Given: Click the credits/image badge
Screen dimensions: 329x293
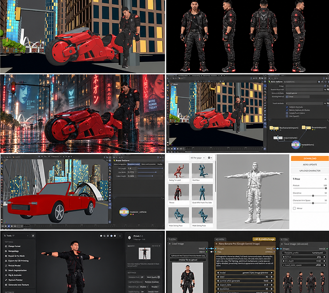Looking at the screenshot, I should [264, 239].
